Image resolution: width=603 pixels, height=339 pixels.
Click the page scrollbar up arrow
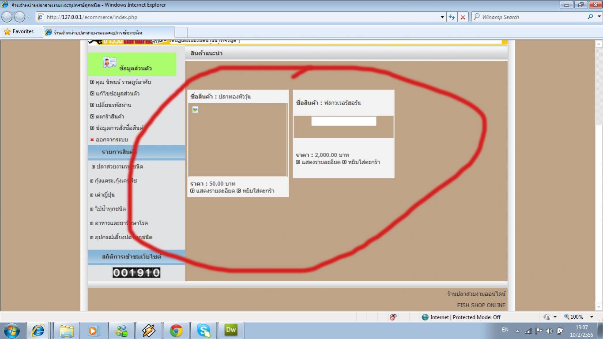click(x=599, y=44)
